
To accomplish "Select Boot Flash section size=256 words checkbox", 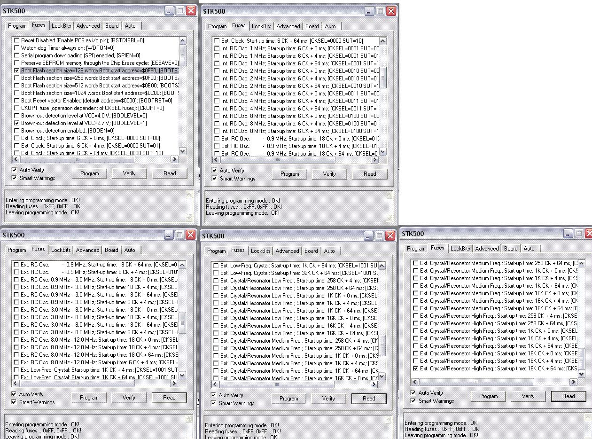I will coord(17,78).
